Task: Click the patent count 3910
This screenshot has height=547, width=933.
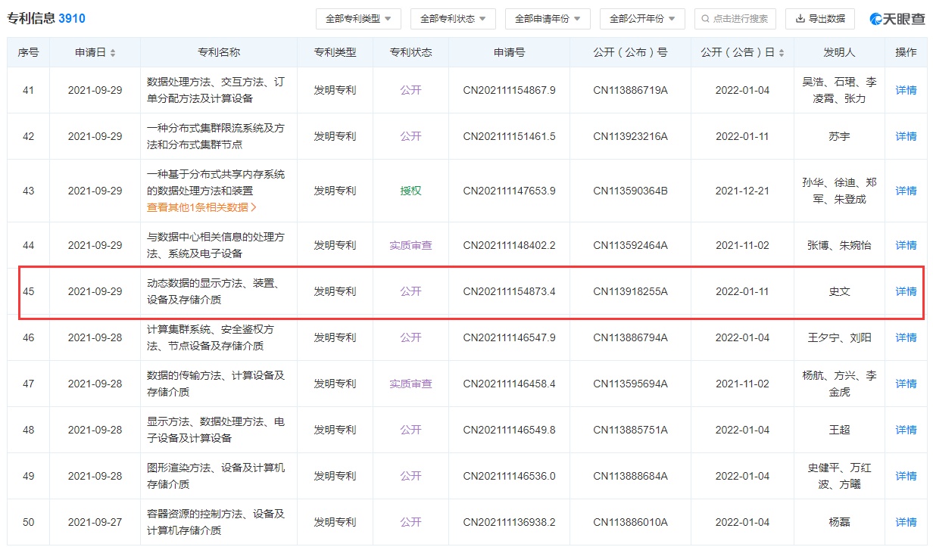Action: pos(72,18)
